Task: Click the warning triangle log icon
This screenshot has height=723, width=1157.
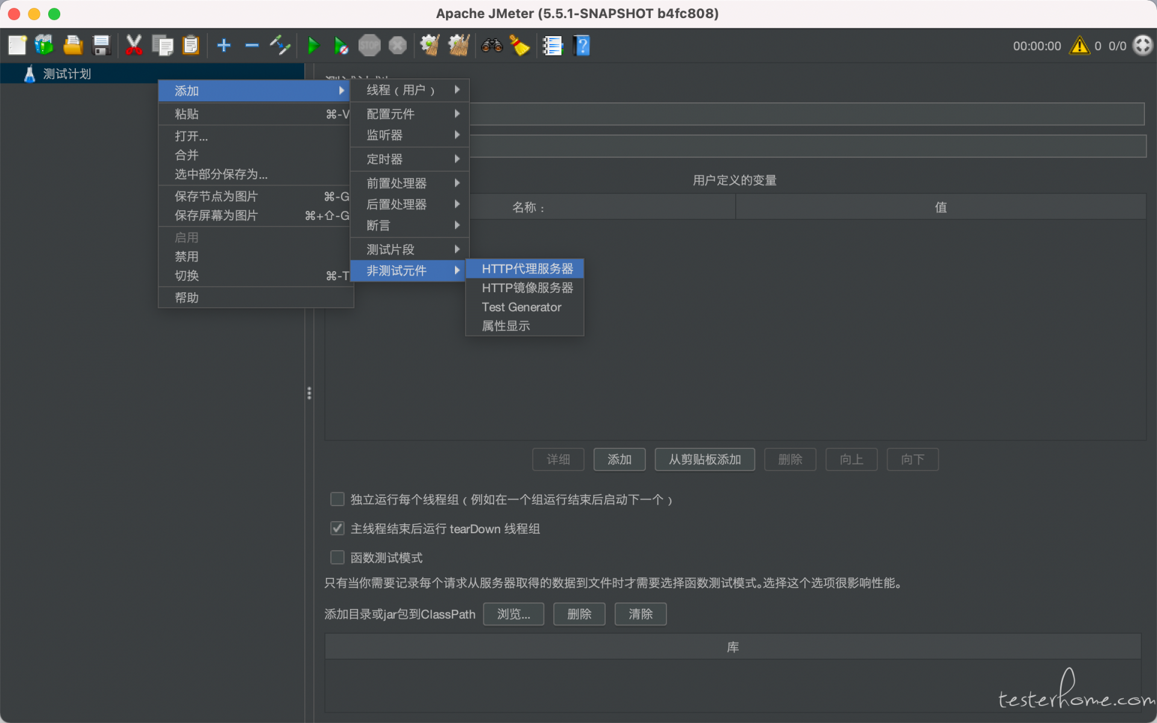Action: [1079, 45]
